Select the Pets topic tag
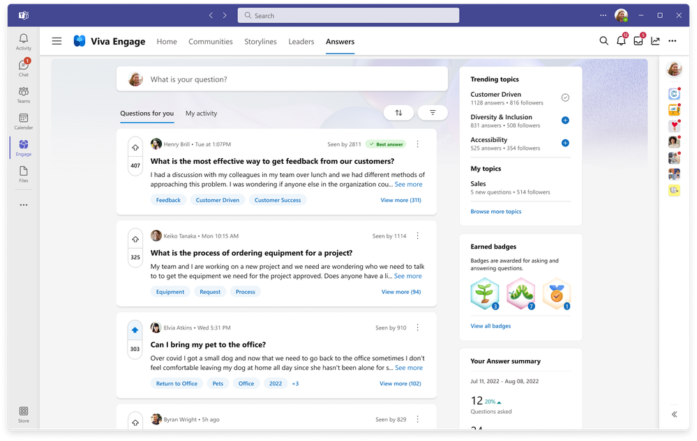This screenshot has height=441, width=697. coord(218,384)
